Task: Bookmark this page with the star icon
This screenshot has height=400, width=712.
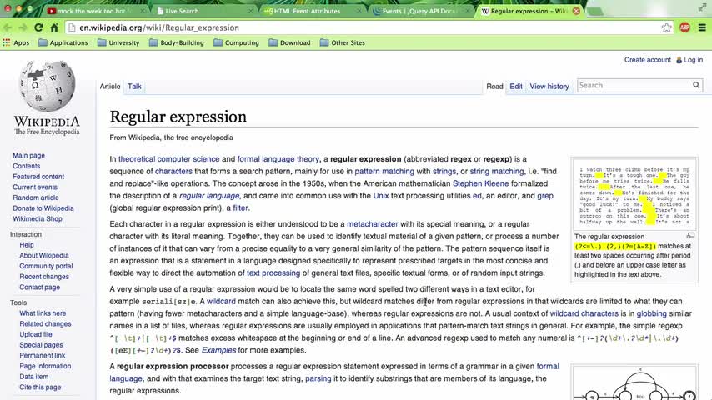Action: (x=666, y=27)
